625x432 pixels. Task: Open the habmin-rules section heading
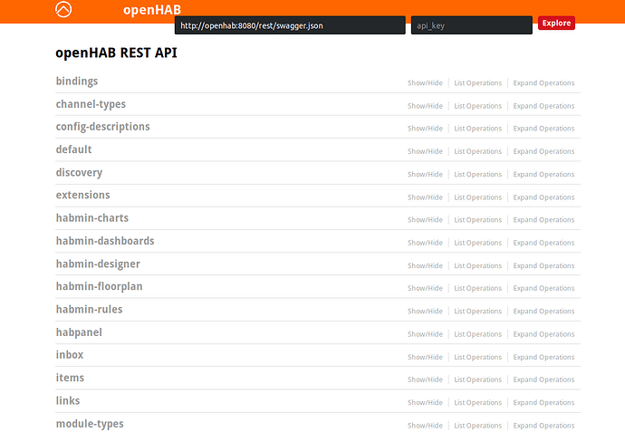(90, 309)
